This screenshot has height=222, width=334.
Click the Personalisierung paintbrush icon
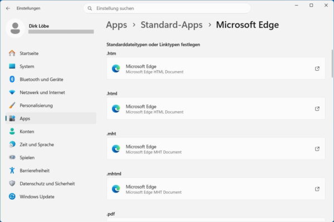12,105
